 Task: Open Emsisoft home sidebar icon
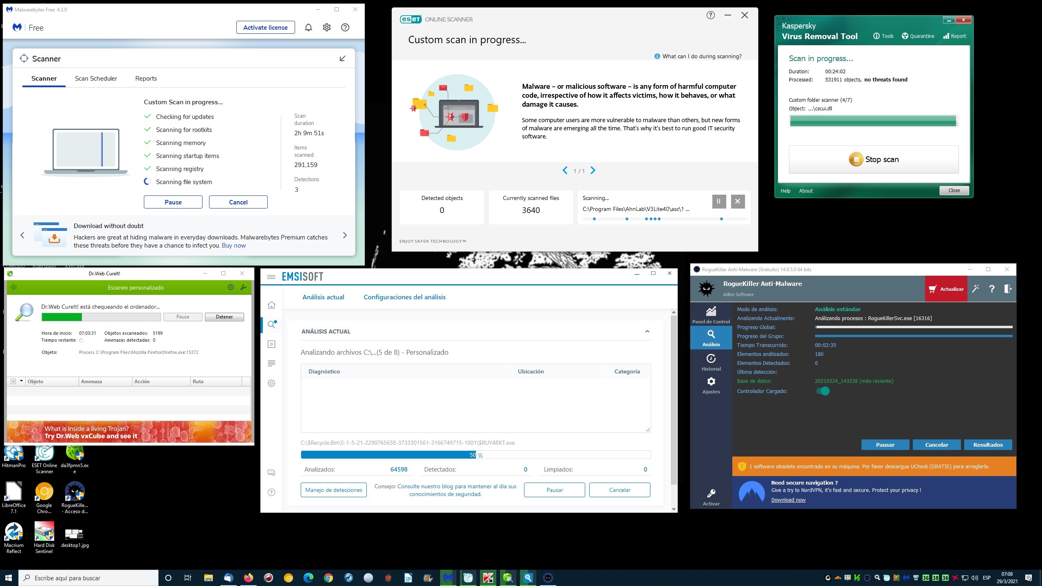[271, 305]
